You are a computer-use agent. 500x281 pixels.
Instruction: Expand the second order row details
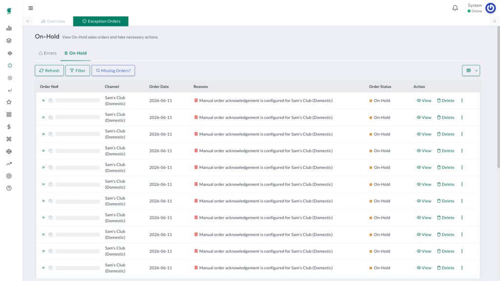43,118
